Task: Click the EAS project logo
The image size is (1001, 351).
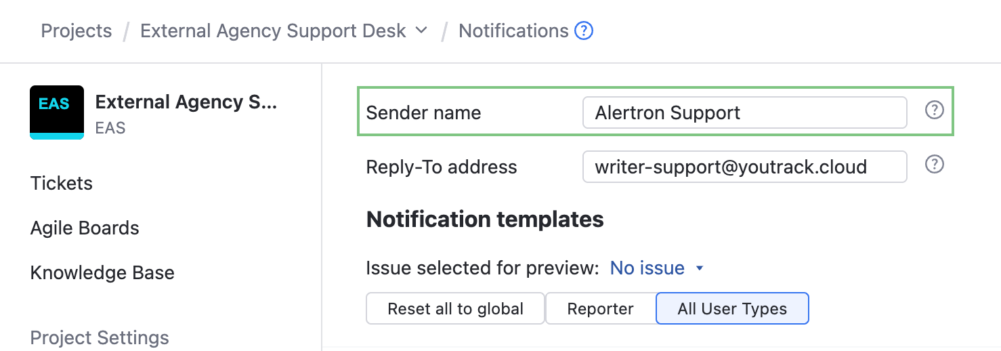Action: coord(57,112)
